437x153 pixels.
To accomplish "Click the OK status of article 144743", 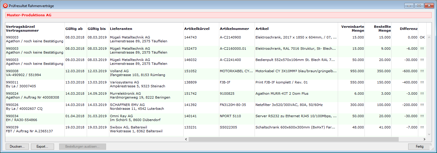I will click(422, 38).
